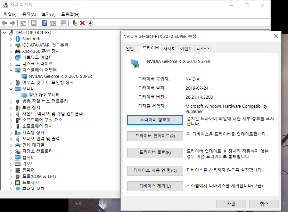Collapse the DESKTOP-GC9TE8L root node

[5, 33]
